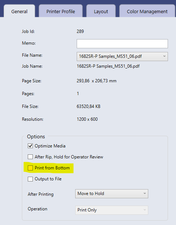
Task: Tick the Print from Bottom checkbox
Action: pyautogui.click(x=30, y=168)
